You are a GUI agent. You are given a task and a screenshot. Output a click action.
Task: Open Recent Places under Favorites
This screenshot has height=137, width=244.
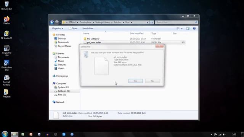64,46
